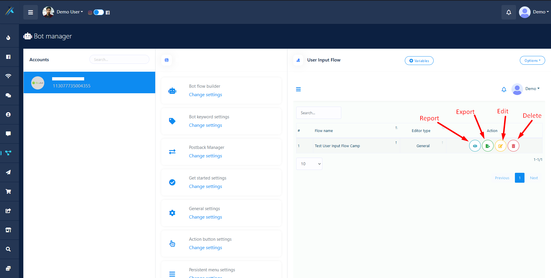Open the flame icon in left sidebar

point(8,38)
